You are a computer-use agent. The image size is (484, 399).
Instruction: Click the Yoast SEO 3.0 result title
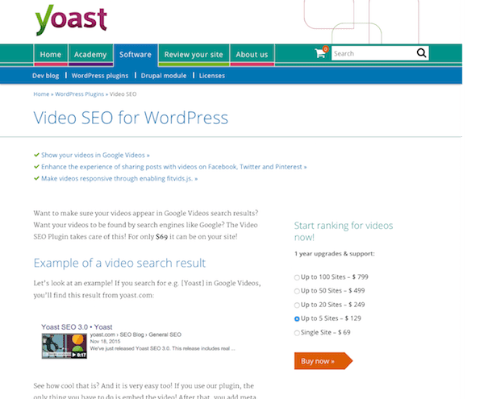pyautogui.click(x=77, y=326)
